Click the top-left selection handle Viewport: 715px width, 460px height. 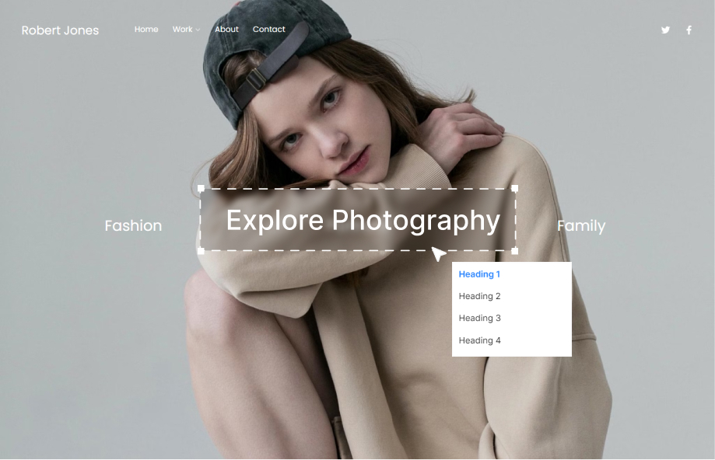(x=201, y=188)
